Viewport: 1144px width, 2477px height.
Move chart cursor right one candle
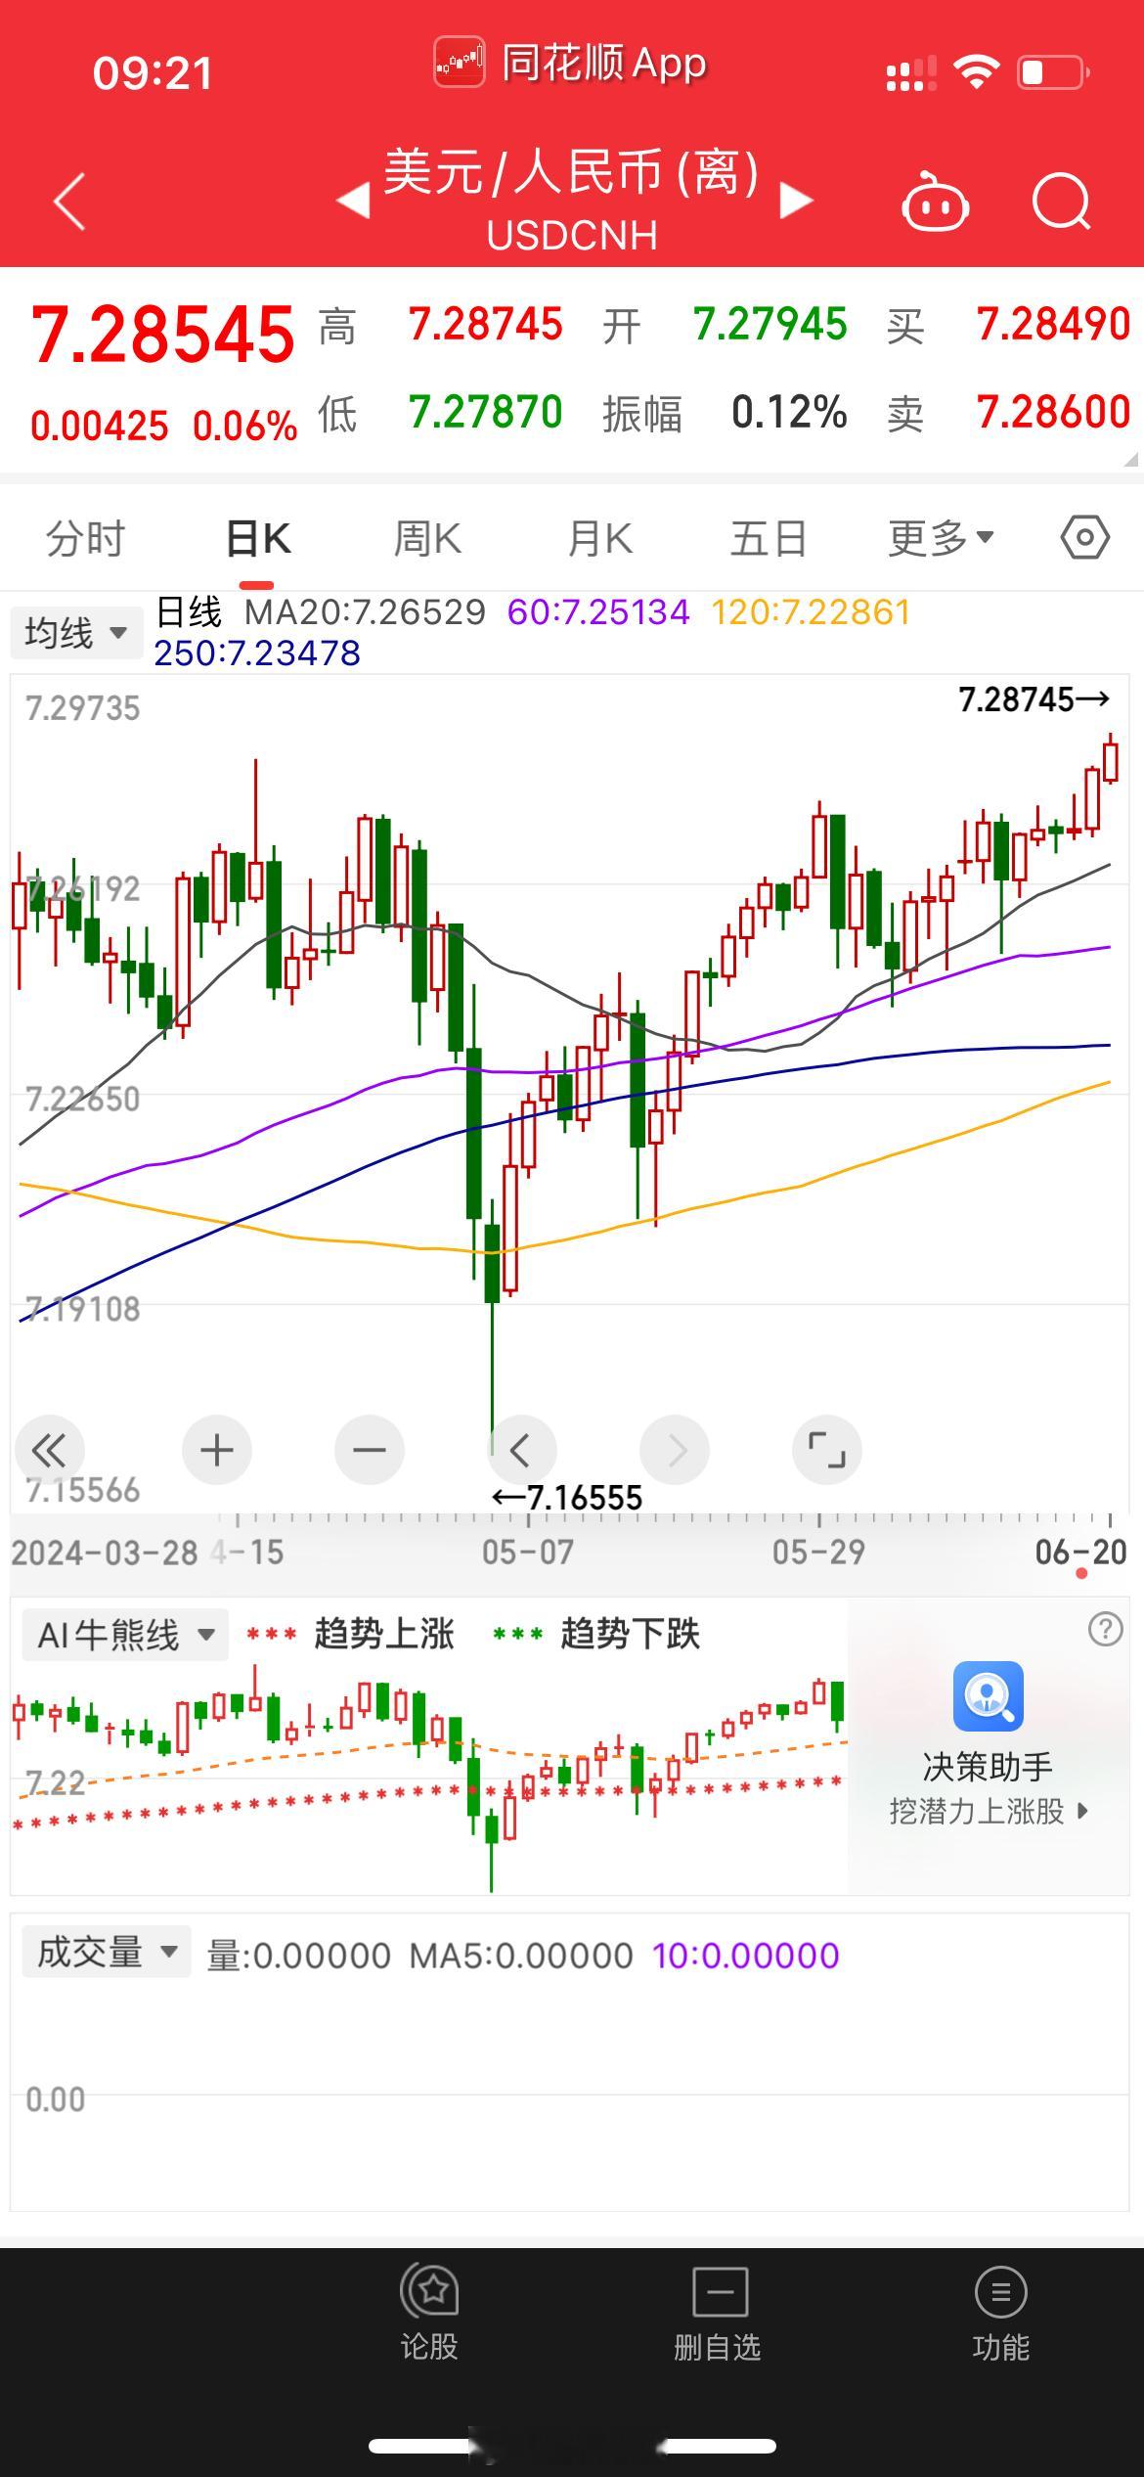click(x=675, y=1450)
